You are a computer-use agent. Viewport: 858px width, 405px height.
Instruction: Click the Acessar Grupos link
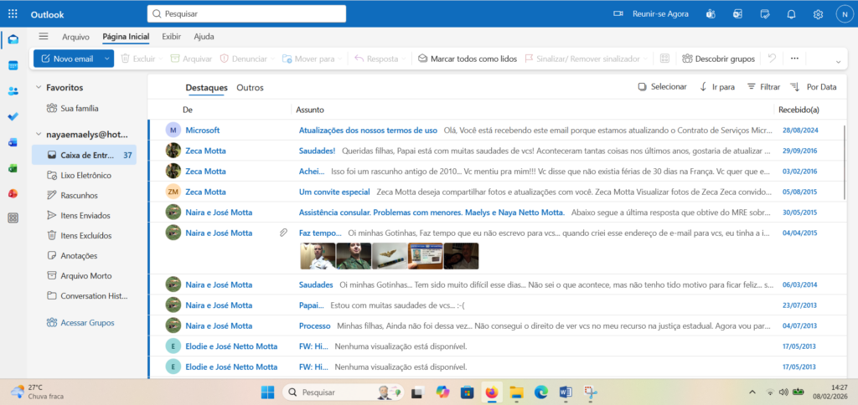[81, 322]
